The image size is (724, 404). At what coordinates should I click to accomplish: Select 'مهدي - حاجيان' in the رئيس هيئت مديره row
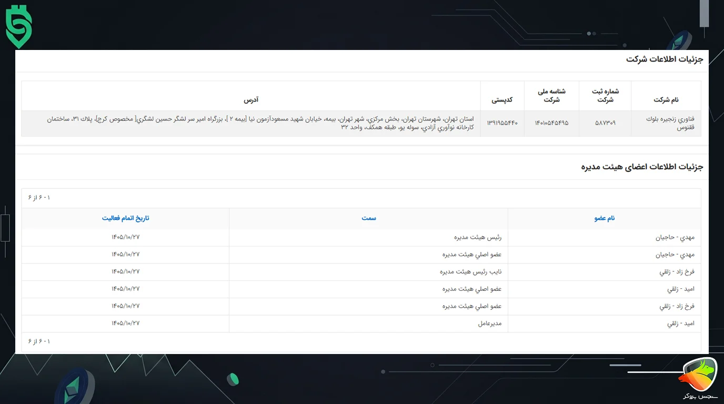tap(675, 238)
